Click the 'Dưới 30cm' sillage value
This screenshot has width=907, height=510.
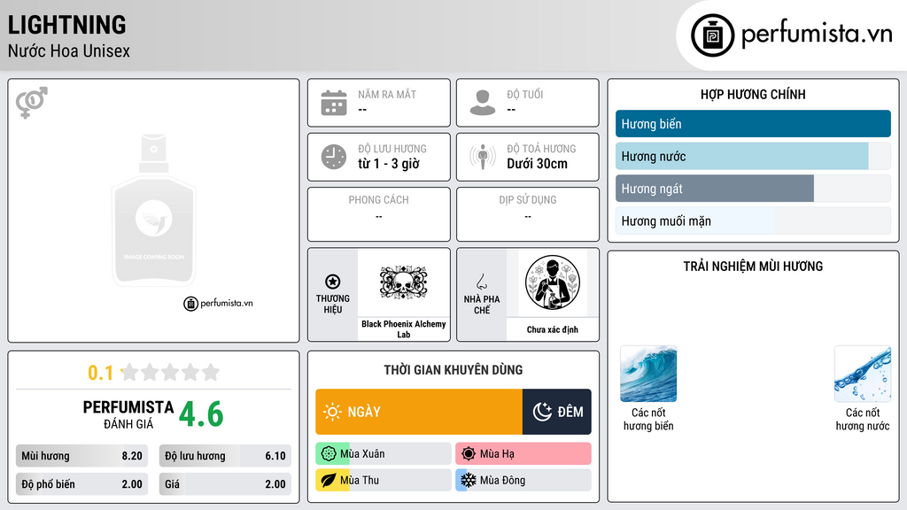538,164
